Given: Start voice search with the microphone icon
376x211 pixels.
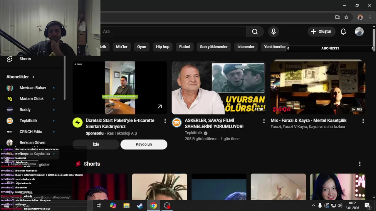Looking at the screenshot, I should [273, 32].
